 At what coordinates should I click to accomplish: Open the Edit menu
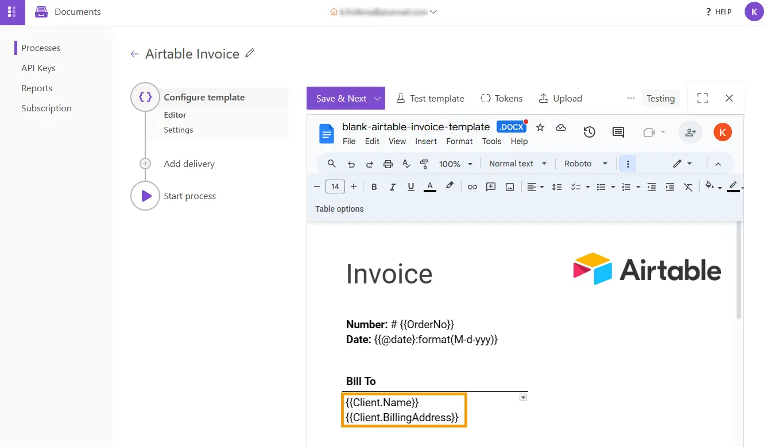[x=372, y=141]
